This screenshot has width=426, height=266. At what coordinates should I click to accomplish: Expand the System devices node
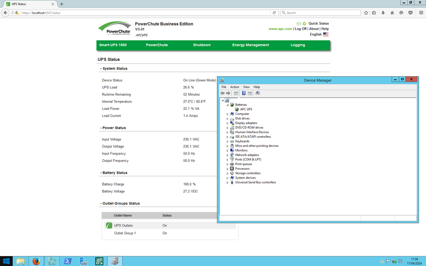pyautogui.click(x=227, y=178)
